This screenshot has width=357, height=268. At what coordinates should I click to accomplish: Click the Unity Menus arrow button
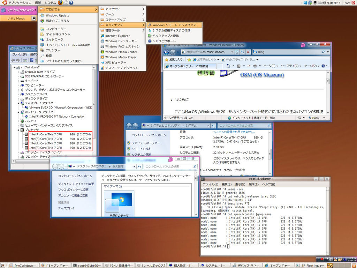(34, 18)
